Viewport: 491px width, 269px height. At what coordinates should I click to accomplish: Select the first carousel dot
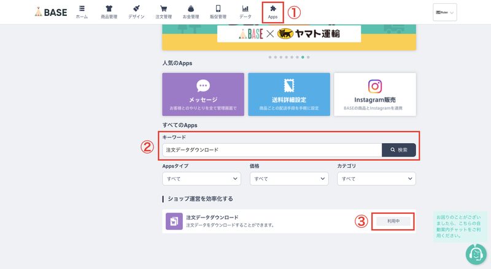[270, 57]
